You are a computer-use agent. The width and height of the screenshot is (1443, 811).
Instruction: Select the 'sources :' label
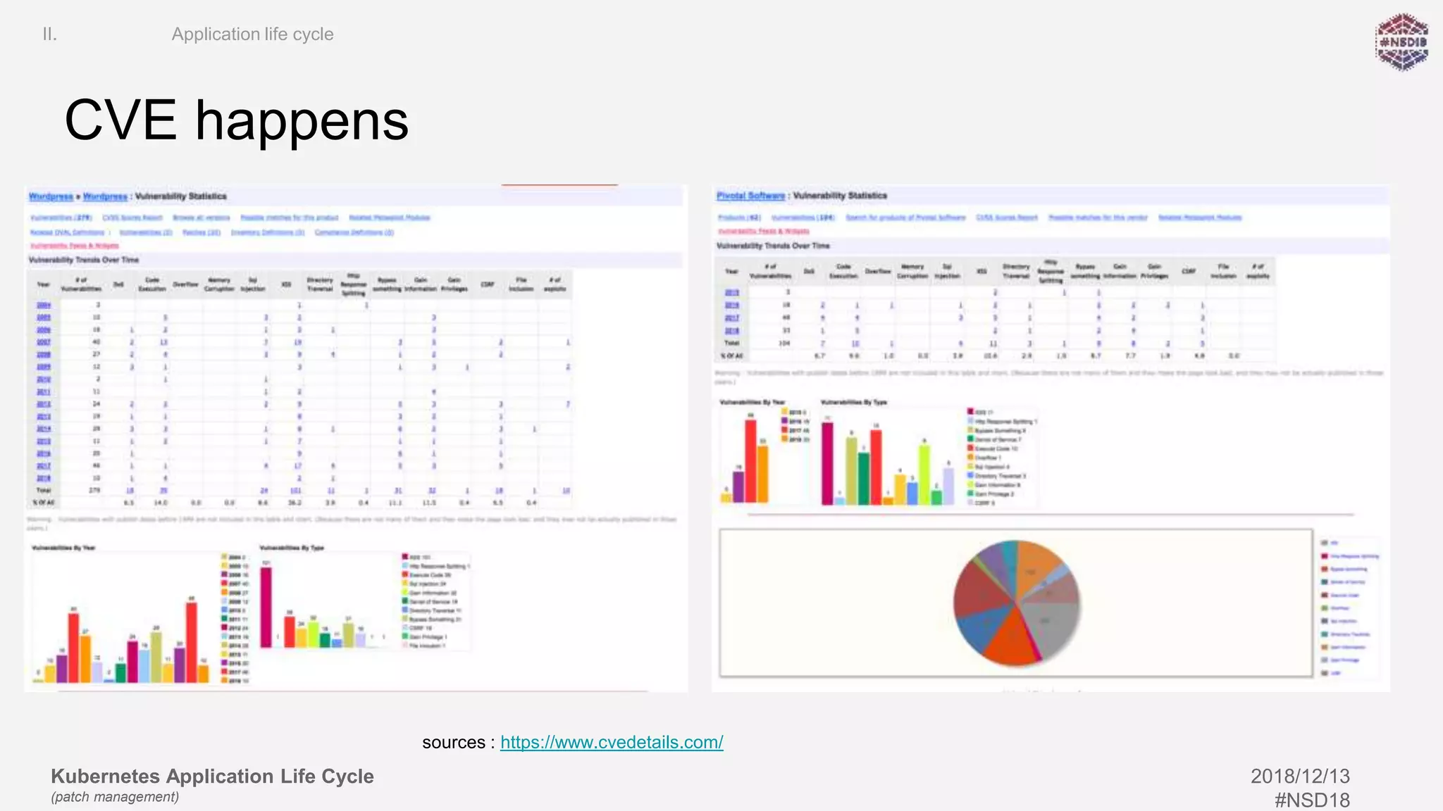point(459,742)
